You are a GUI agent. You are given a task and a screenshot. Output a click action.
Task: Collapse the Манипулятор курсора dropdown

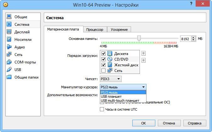pyautogui.click(x=123, y=87)
